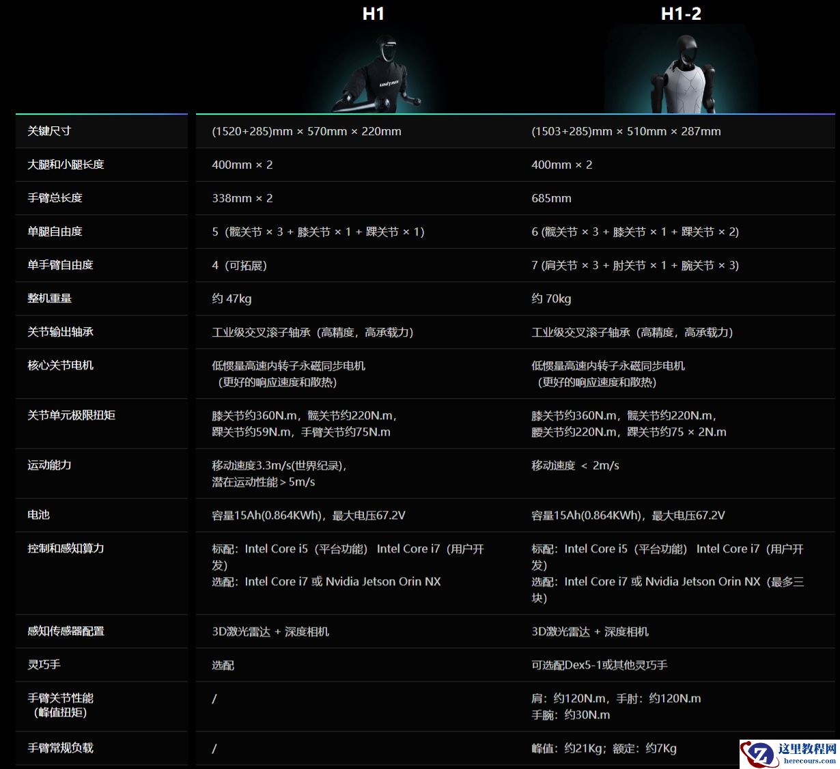Click the 感知传感器配置 row label
The height and width of the screenshot is (769, 840).
click(66, 631)
